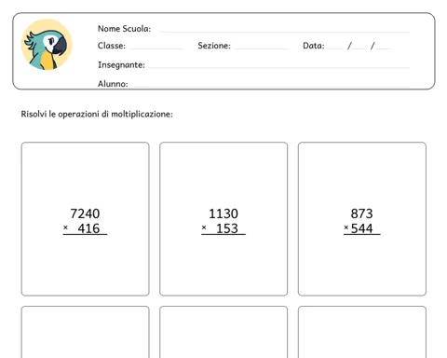Click the multiplier 544
The width and height of the screenshot is (447, 358).
tap(361, 228)
